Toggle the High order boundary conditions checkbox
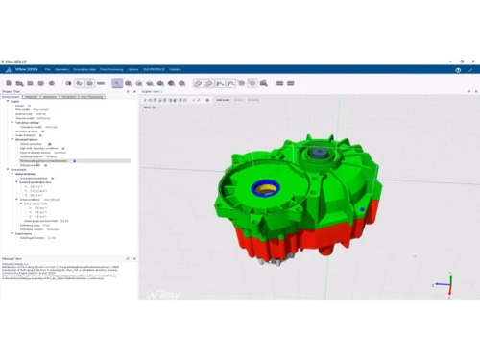Image resolution: width=480 pixels, height=360 pixels. pos(63,149)
